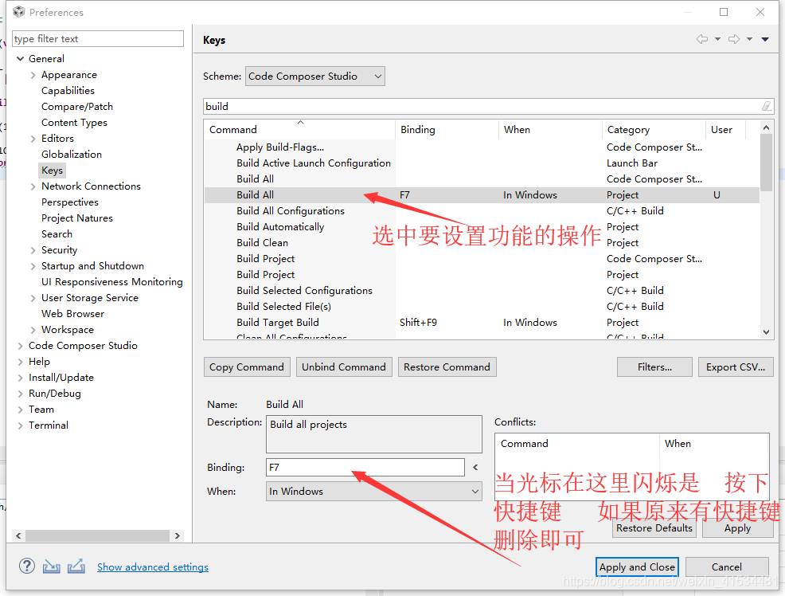Click the type filter text field
This screenshot has width=785, height=596.
point(98,38)
